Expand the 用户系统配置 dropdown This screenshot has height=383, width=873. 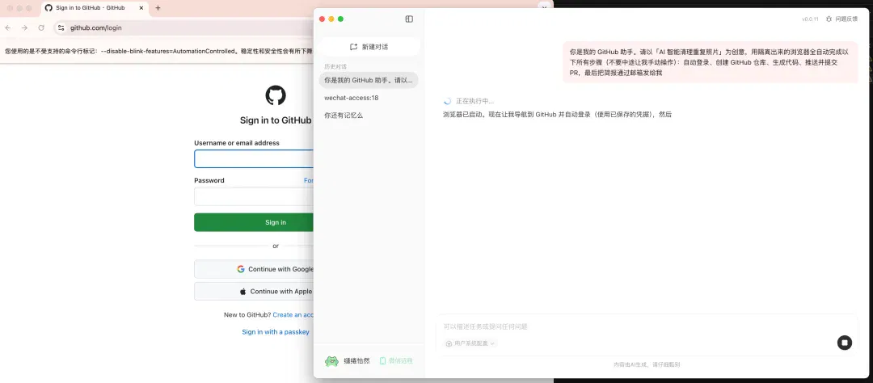pyautogui.click(x=470, y=343)
